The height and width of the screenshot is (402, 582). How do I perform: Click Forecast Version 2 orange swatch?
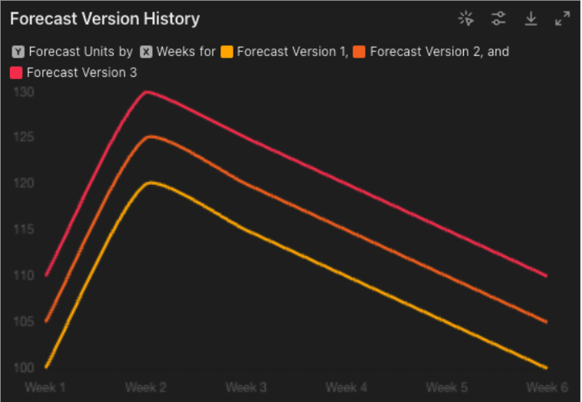coord(359,52)
